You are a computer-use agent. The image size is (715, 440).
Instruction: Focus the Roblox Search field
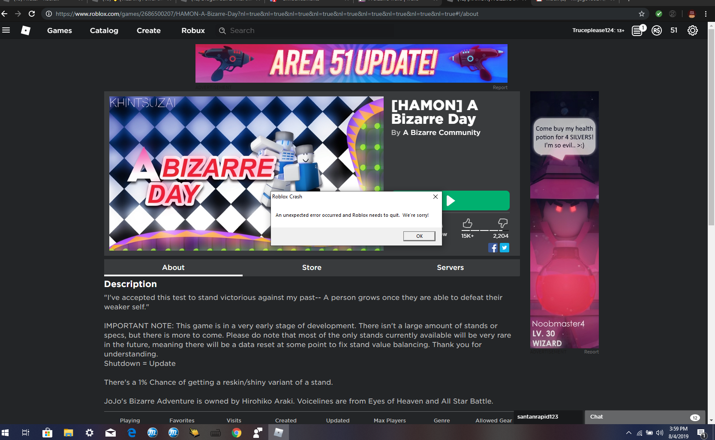304,30
